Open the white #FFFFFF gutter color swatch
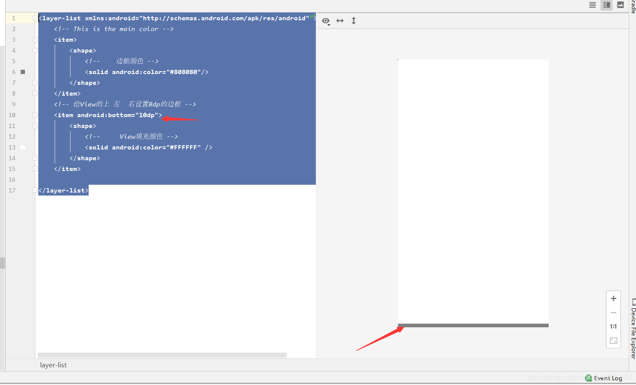 pos(23,147)
